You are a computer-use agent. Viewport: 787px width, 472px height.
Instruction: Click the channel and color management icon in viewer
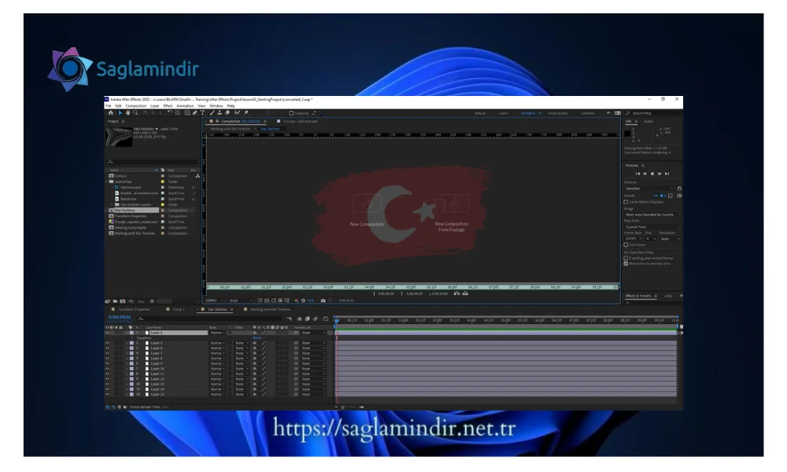pos(296,301)
